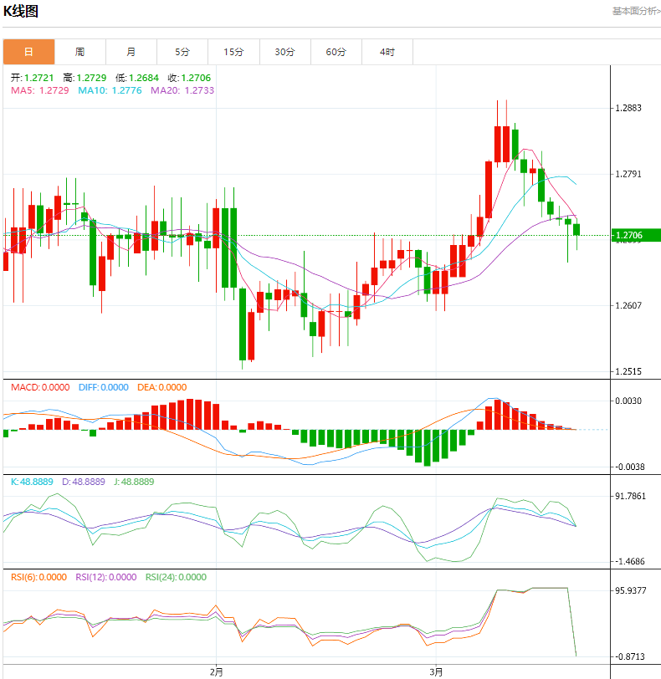Viewport: 661px width, 679px height.
Task: Select the 30分 timeframe tab
Action: (x=284, y=52)
